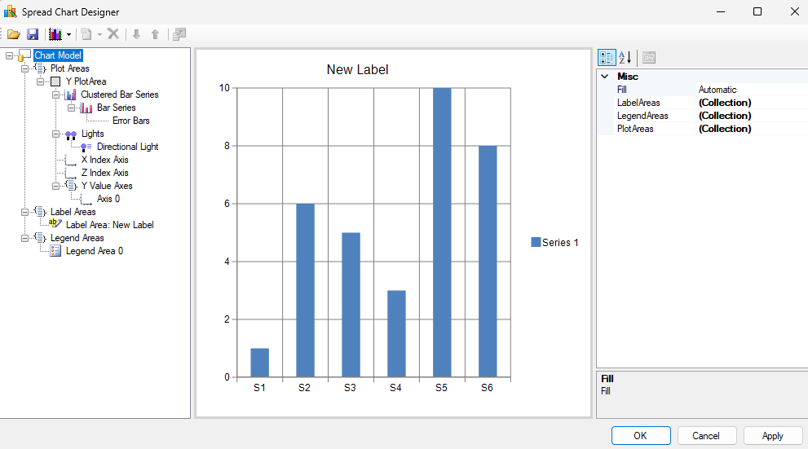Collapse the Bar Series tree node
Image resolution: width=808 pixels, height=449 pixels.
(71, 108)
